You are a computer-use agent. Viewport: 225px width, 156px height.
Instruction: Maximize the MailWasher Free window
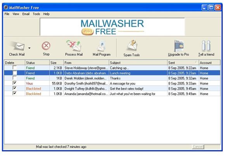[x=211, y=7]
